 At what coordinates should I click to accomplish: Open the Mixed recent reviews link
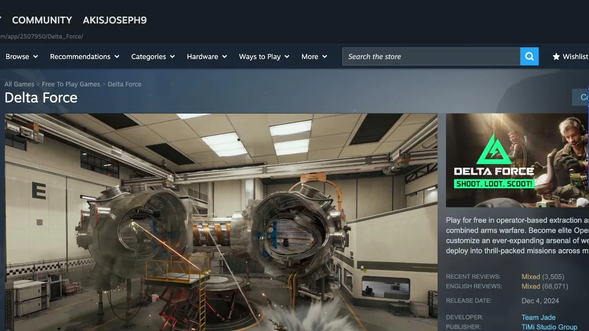pos(531,277)
